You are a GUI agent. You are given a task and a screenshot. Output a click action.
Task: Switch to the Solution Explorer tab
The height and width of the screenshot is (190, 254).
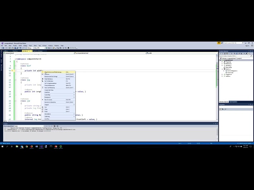(x=224, y=102)
